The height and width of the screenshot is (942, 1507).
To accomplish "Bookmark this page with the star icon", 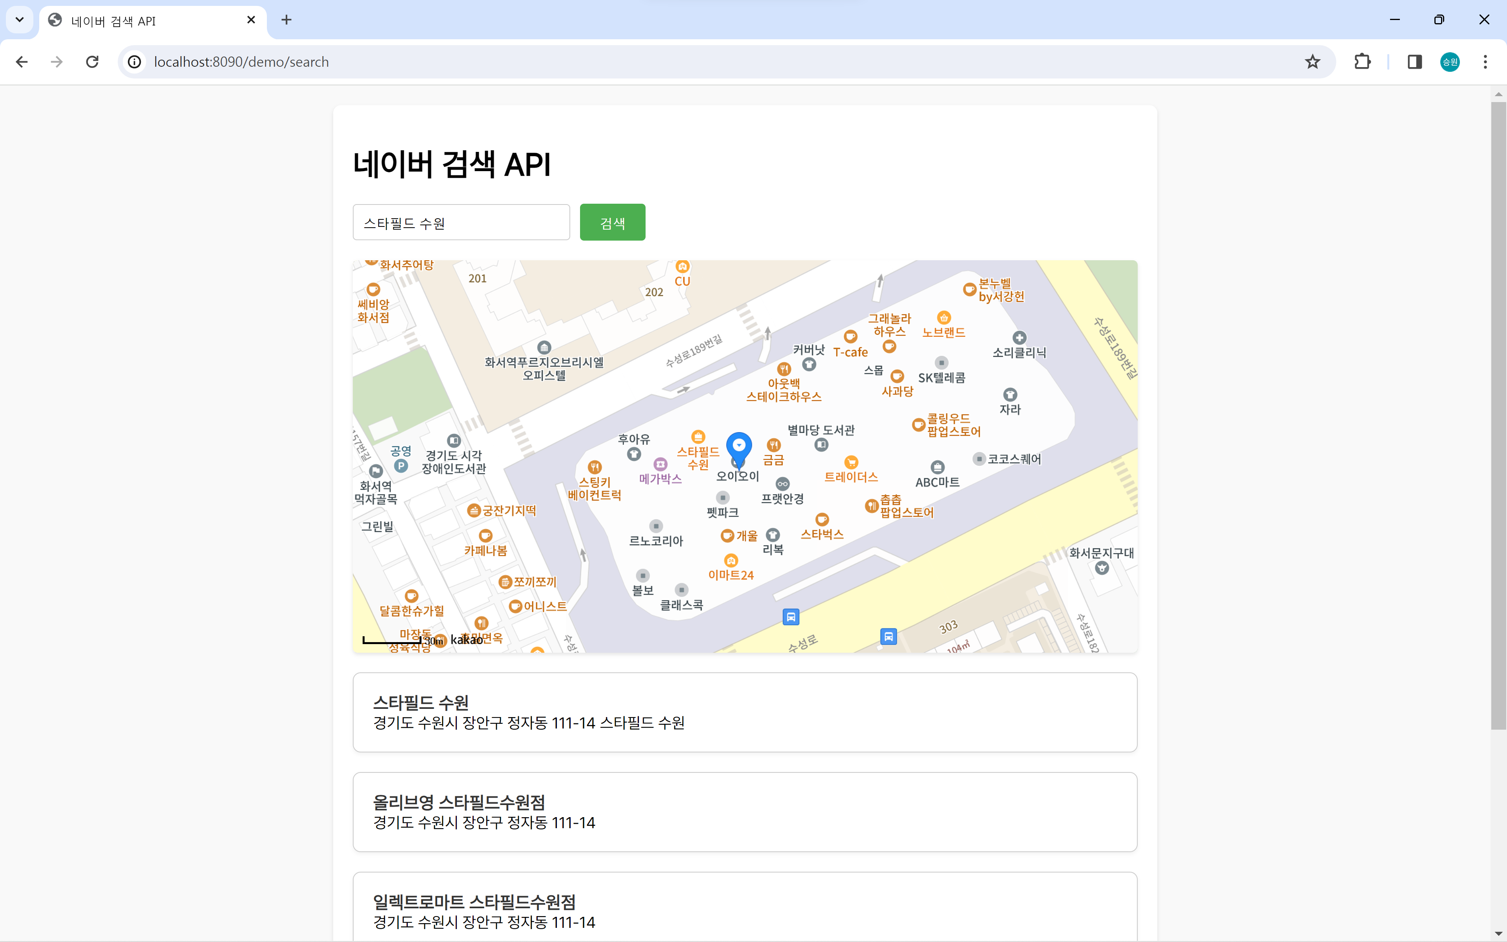I will (x=1312, y=62).
